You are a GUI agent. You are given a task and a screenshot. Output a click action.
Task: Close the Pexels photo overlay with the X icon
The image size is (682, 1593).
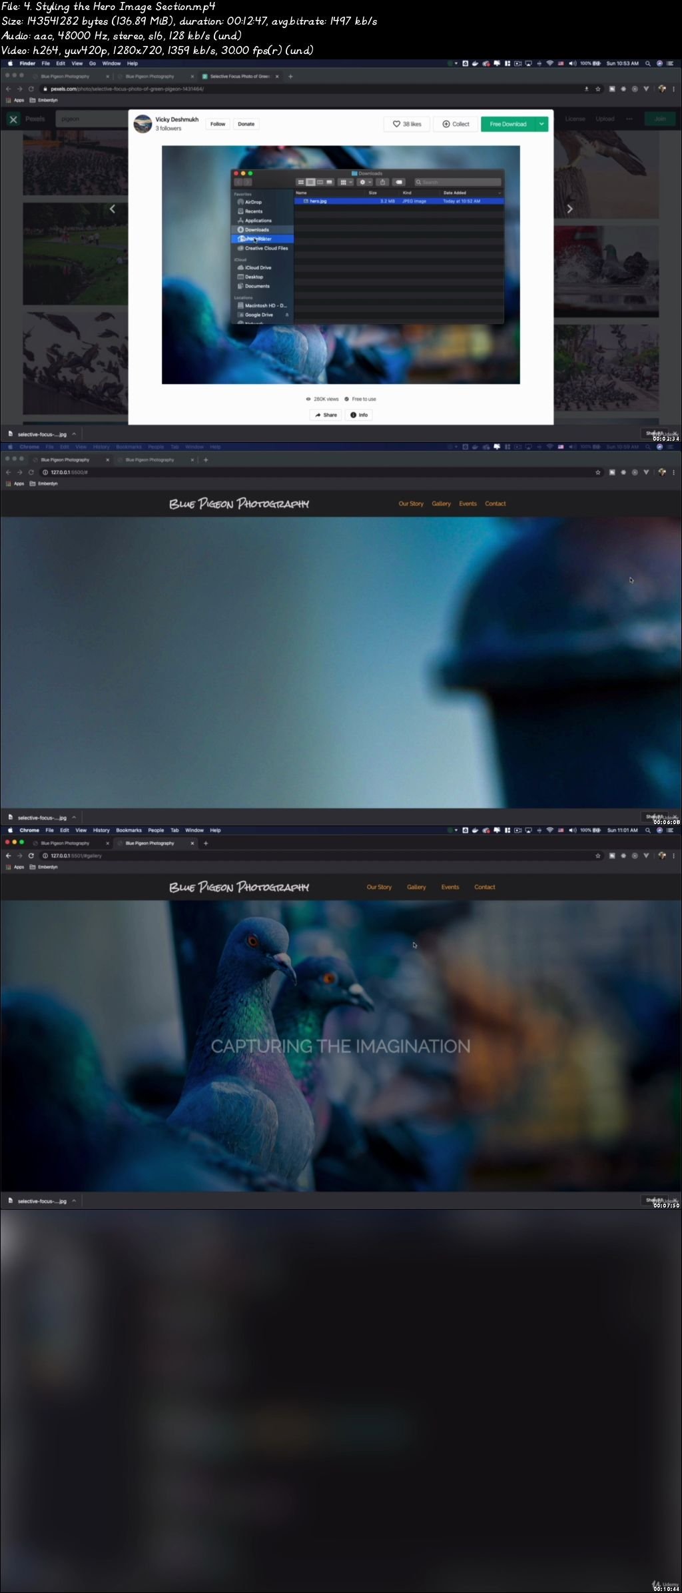[x=13, y=119]
